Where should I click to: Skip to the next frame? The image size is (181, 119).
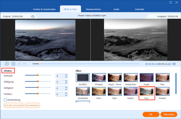[x=25, y=64]
